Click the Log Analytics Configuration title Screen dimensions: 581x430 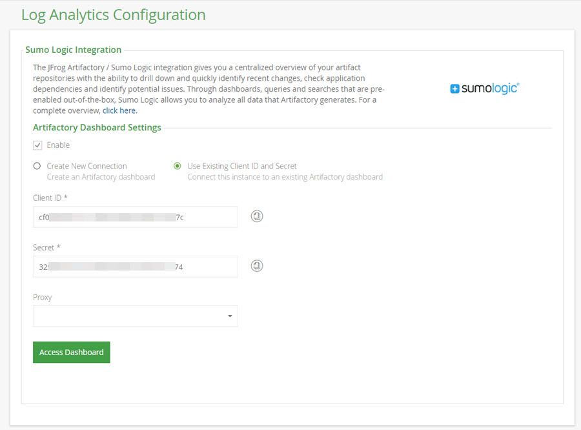pyautogui.click(x=114, y=15)
